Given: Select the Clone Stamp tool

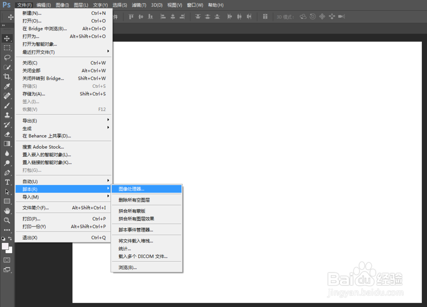Looking at the screenshot, I should pyautogui.click(x=7, y=115).
